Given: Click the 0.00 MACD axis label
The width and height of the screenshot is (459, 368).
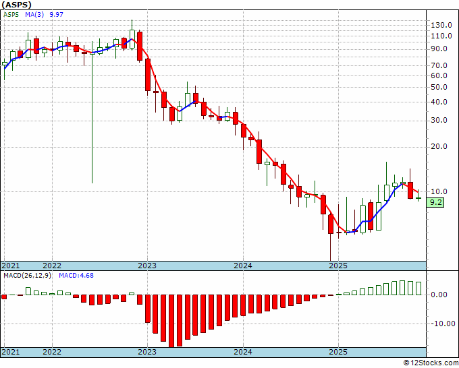Looking at the screenshot, I should [x=439, y=295].
